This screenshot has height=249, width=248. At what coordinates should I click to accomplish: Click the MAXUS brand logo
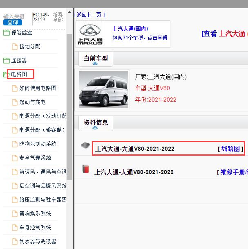coord(90,34)
